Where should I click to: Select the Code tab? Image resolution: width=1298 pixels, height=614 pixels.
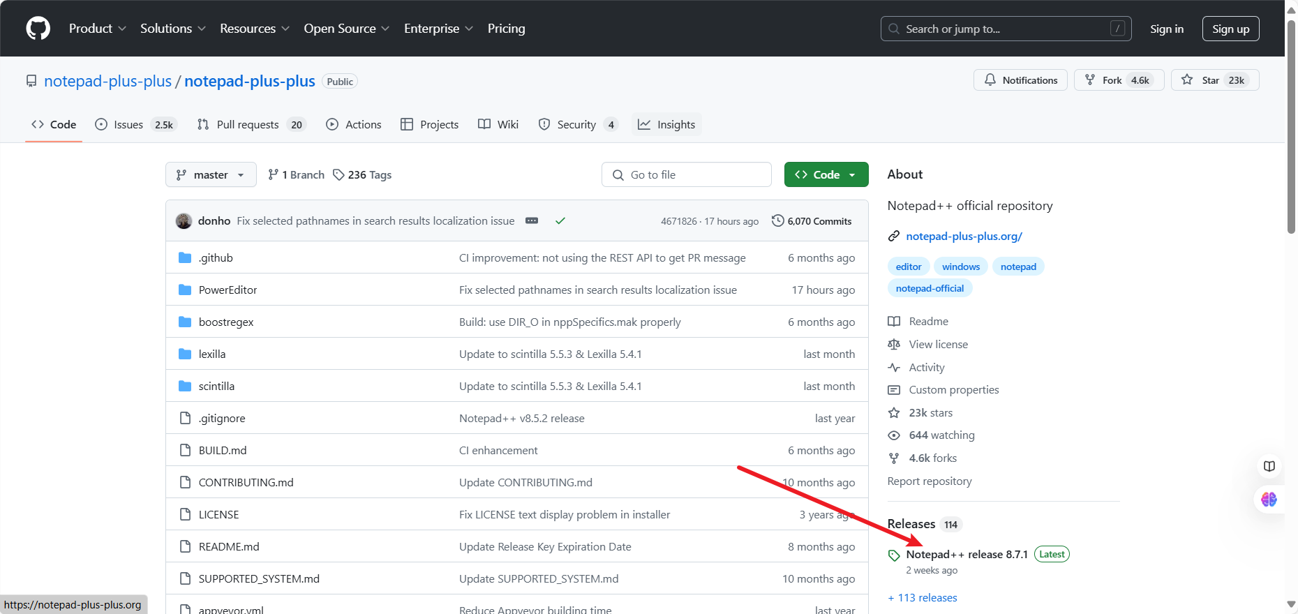click(x=54, y=124)
